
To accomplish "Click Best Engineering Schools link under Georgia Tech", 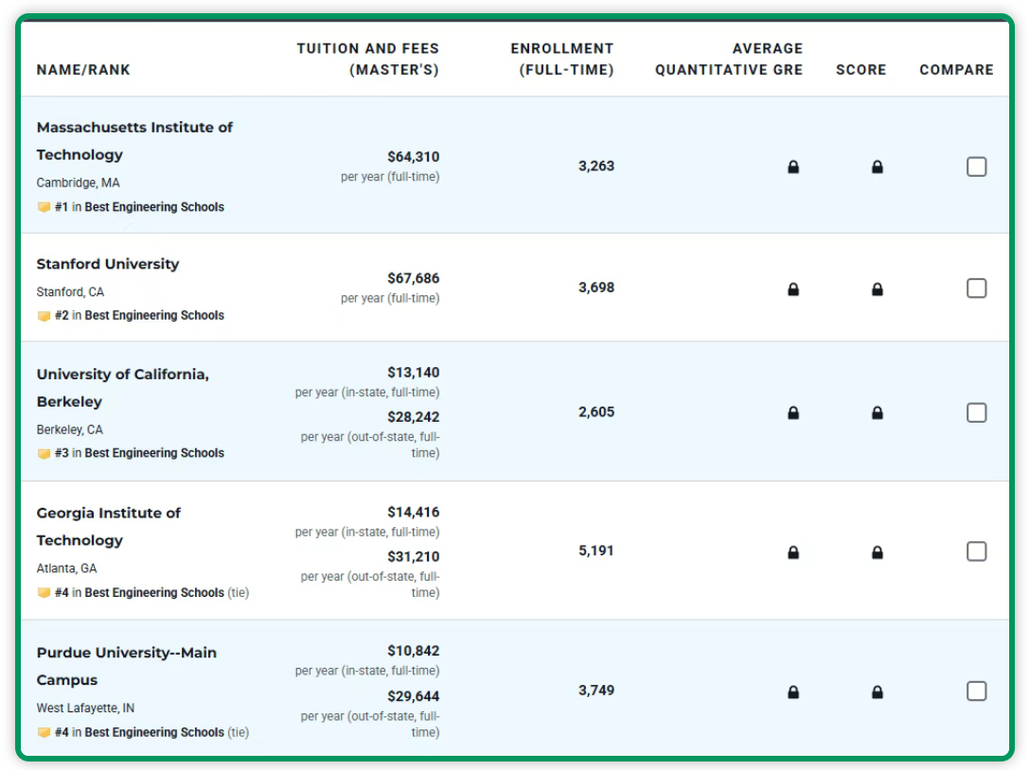I will click(x=154, y=593).
